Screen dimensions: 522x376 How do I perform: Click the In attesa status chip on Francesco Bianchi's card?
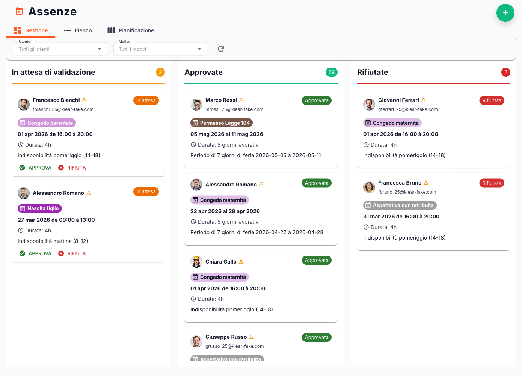click(x=146, y=100)
